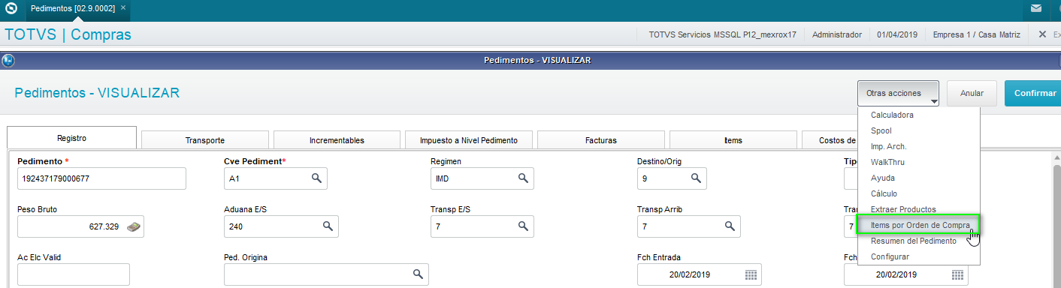Image resolution: width=1061 pixels, height=288 pixels.
Task: Click the Confirmar button
Action: (1034, 94)
